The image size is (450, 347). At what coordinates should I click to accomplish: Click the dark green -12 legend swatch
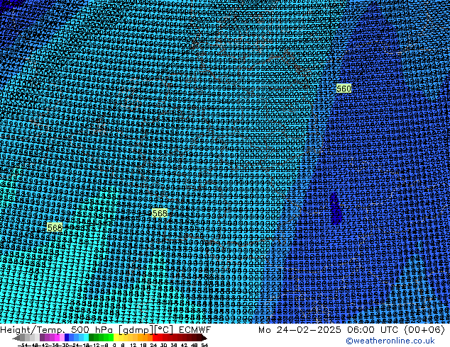pyautogui.click(x=92, y=338)
